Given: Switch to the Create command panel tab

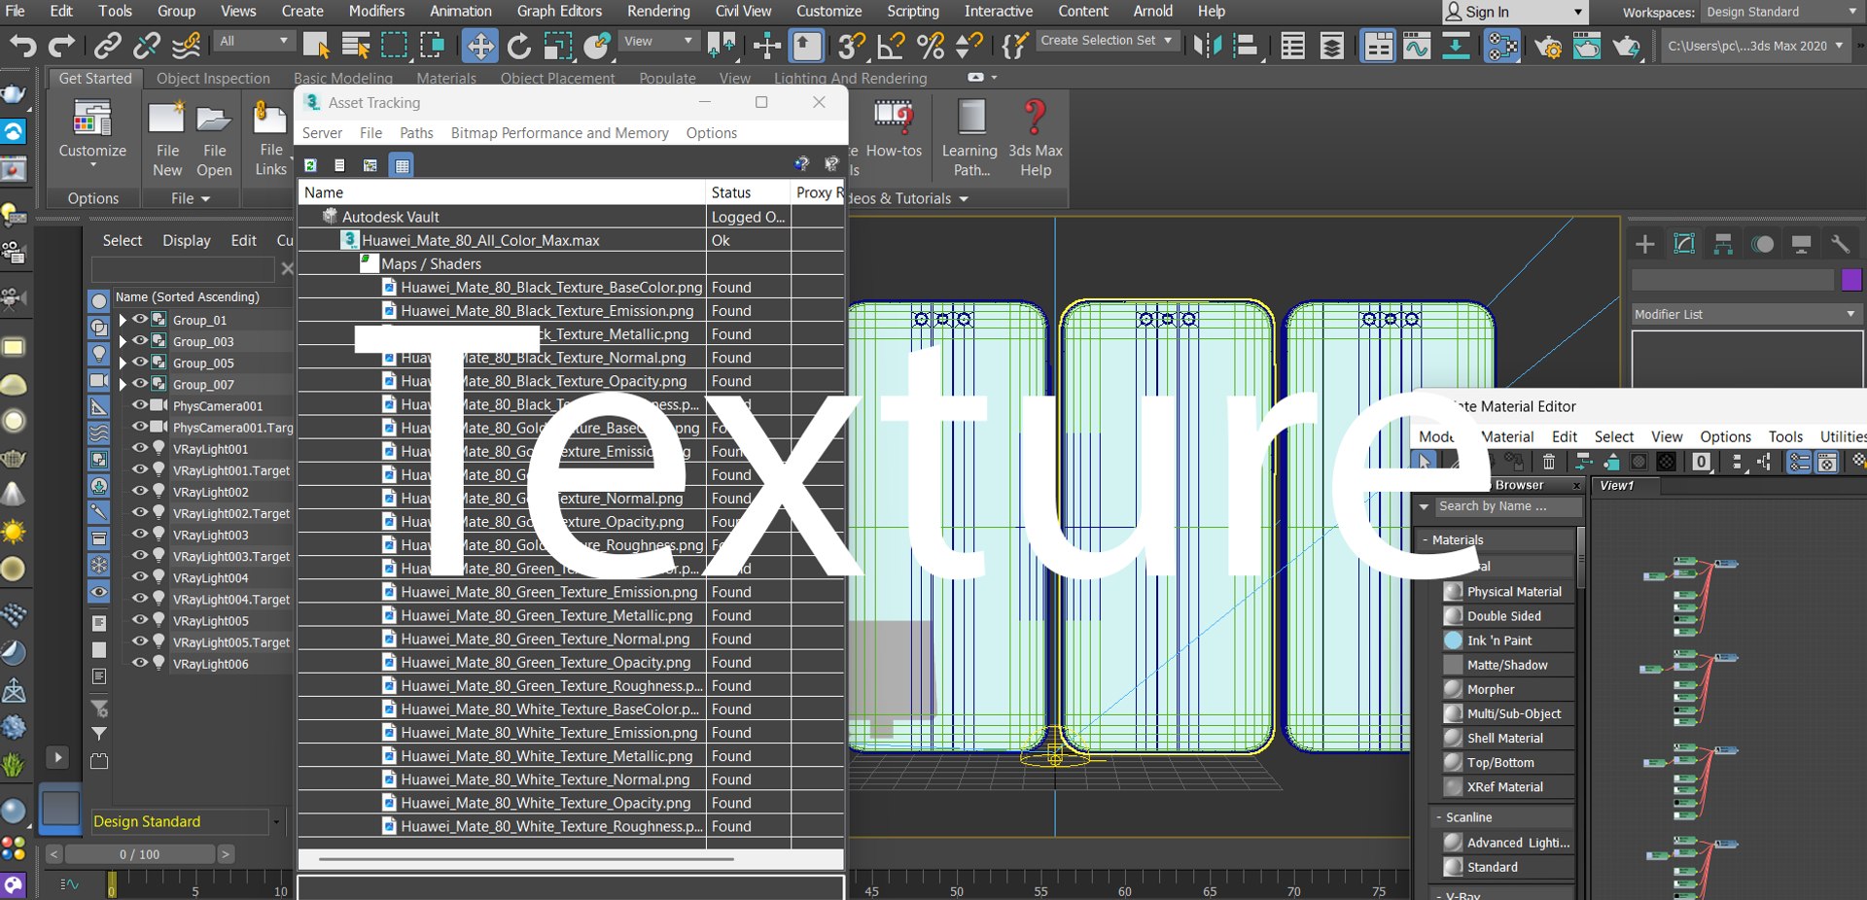Looking at the screenshot, I should point(1645,244).
